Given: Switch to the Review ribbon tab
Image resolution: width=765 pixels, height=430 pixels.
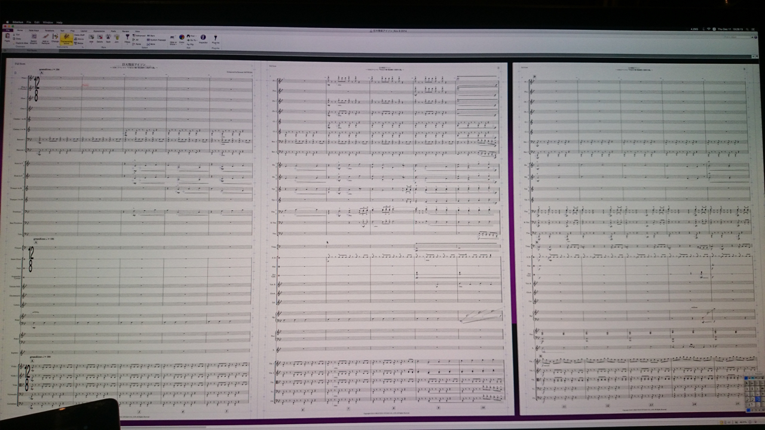Looking at the screenshot, I should click(x=124, y=30).
